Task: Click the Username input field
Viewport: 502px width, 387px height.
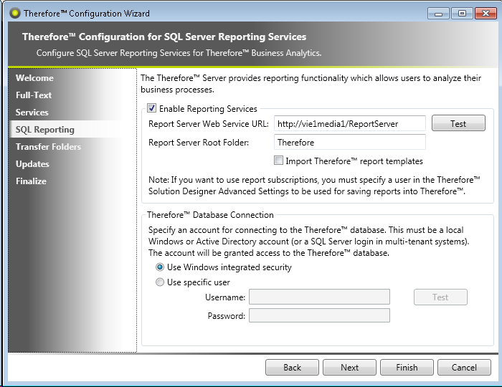Action: (x=319, y=297)
